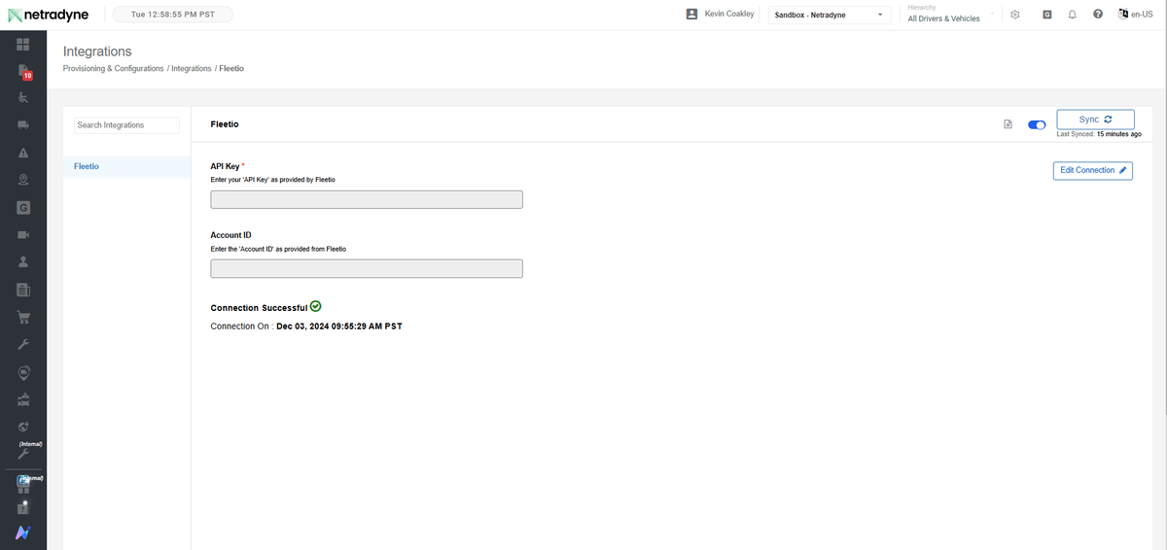Click the green success checkmark icon
The image size is (1167, 550).
315,306
